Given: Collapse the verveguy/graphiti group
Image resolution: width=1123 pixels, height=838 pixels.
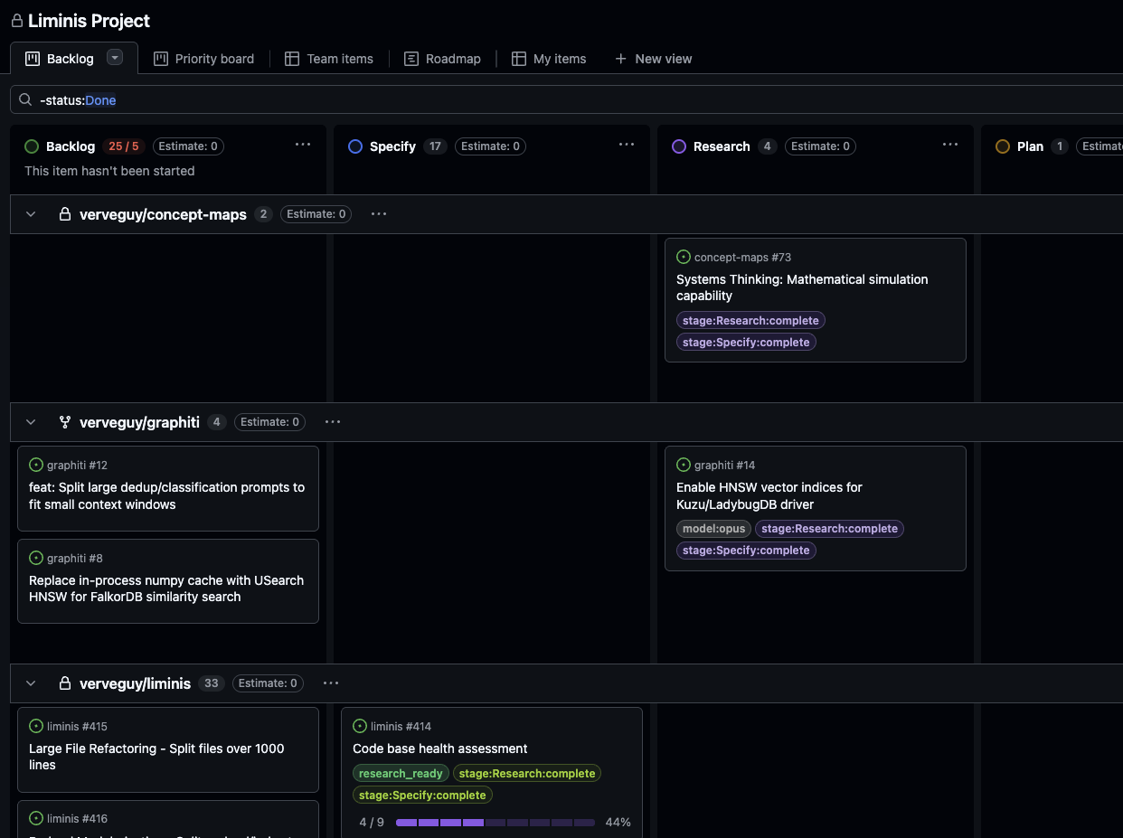Looking at the screenshot, I should (x=31, y=421).
